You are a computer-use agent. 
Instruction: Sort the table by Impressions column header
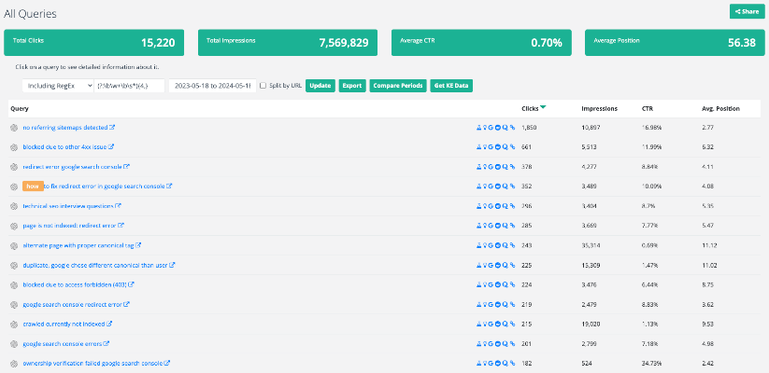[x=599, y=108]
